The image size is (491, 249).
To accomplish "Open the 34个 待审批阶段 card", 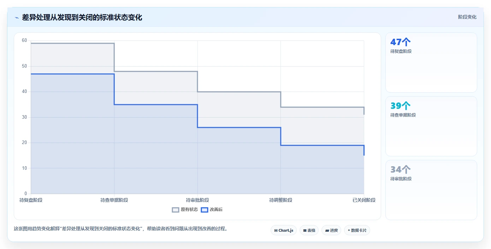I will pyautogui.click(x=431, y=190).
